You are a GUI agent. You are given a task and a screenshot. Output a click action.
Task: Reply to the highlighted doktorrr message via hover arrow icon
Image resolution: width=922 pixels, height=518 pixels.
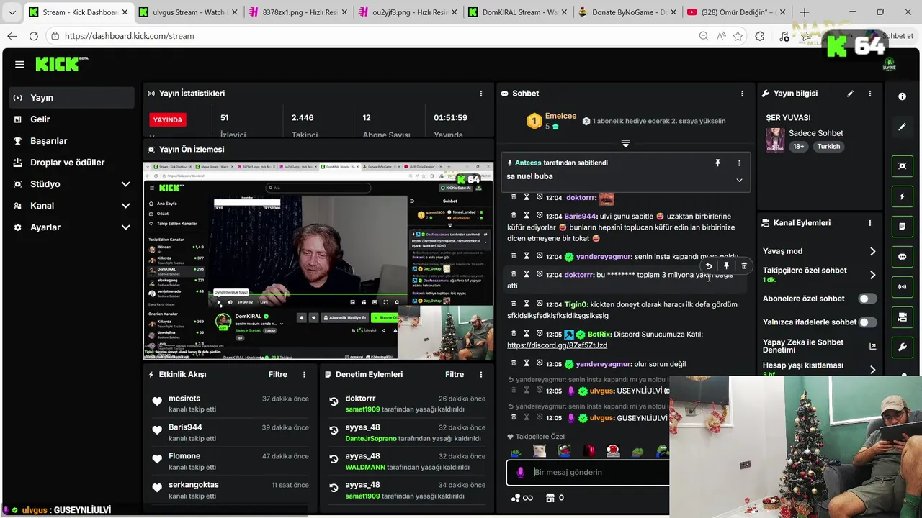tap(709, 266)
